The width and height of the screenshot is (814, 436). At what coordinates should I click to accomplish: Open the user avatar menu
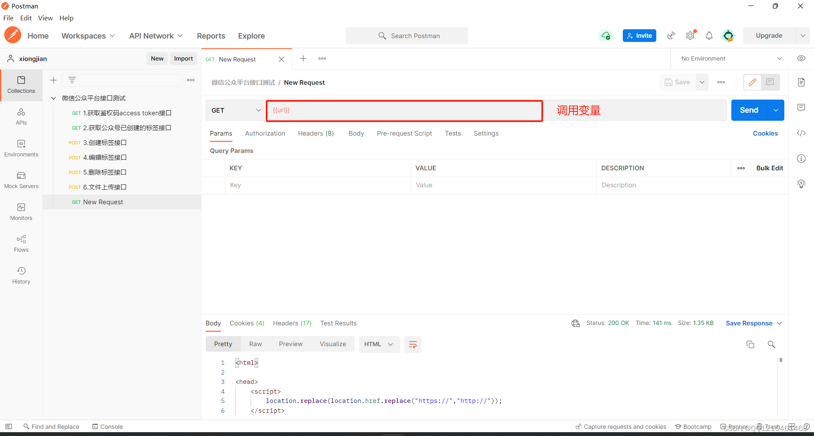coord(728,36)
